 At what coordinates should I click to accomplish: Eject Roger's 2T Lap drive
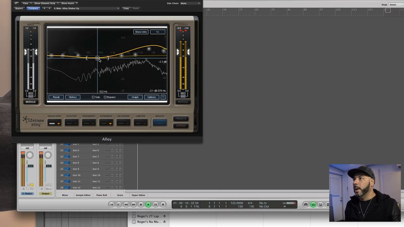click(x=165, y=216)
